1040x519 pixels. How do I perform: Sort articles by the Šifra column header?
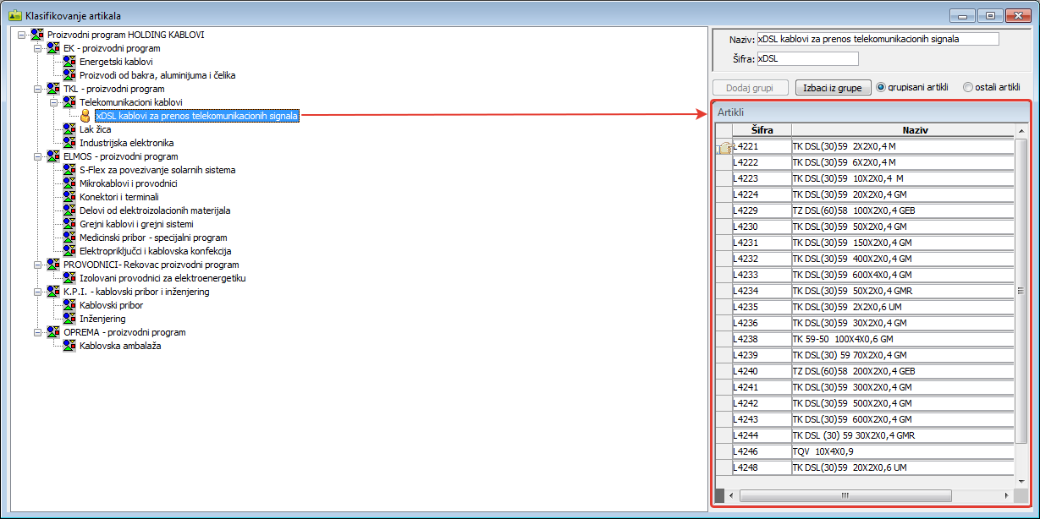coord(762,130)
